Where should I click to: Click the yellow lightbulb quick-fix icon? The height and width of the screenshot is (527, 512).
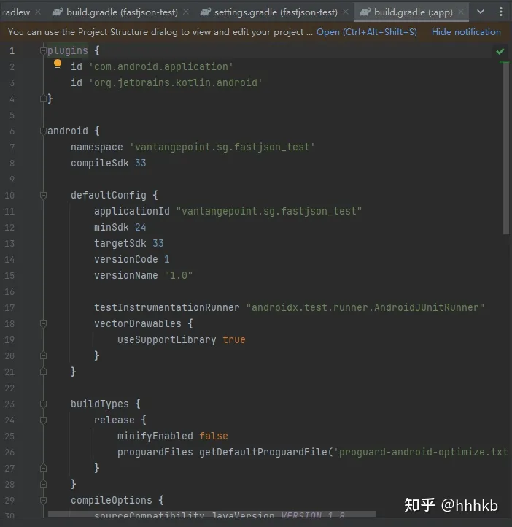[x=58, y=65]
